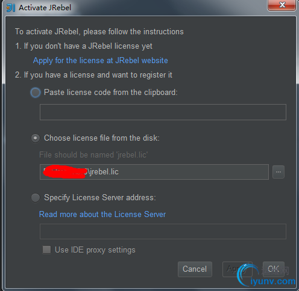Click the Apply button
The image size is (299, 291).
pos(237,269)
